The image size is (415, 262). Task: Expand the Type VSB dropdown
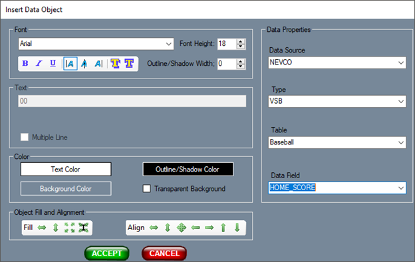pyautogui.click(x=401, y=102)
